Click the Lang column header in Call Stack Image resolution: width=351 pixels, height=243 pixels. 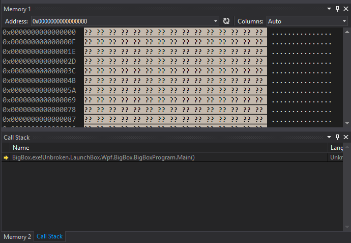pyautogui.click(x=336, y=148)
